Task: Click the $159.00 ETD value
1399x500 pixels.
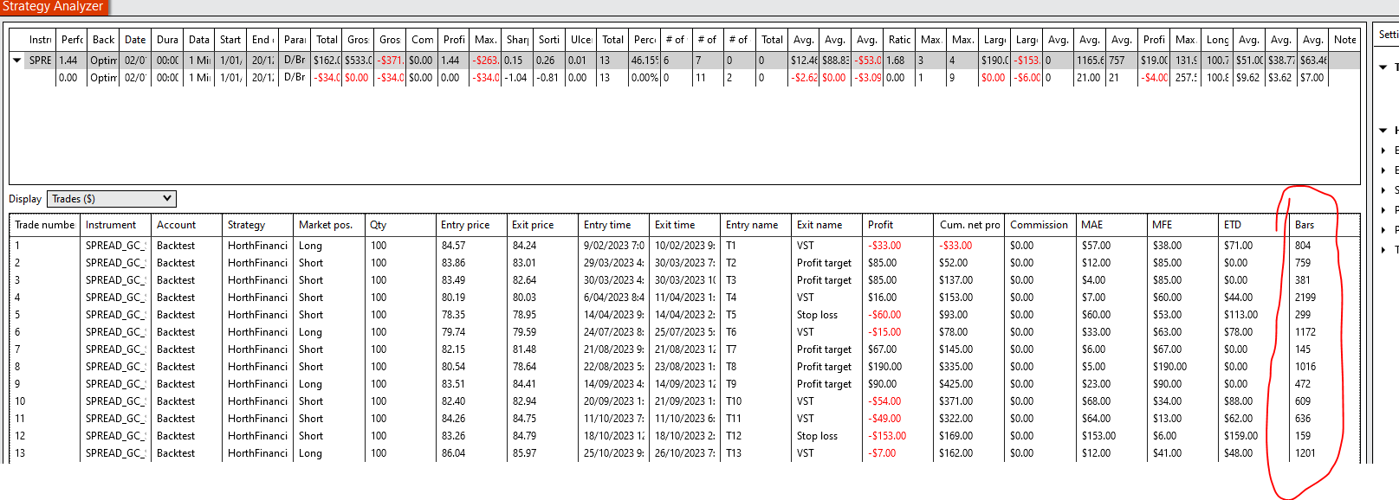Action: click(1240, 436)
